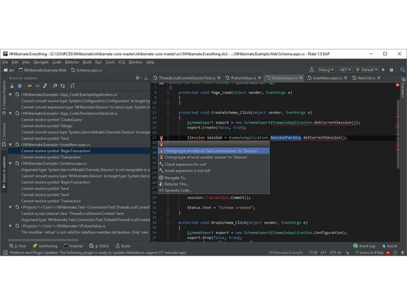The image size is (407, 305).
Task: Toggle the red crossed-eye icon in Errors toolbar
Action: tap(30, 86)
